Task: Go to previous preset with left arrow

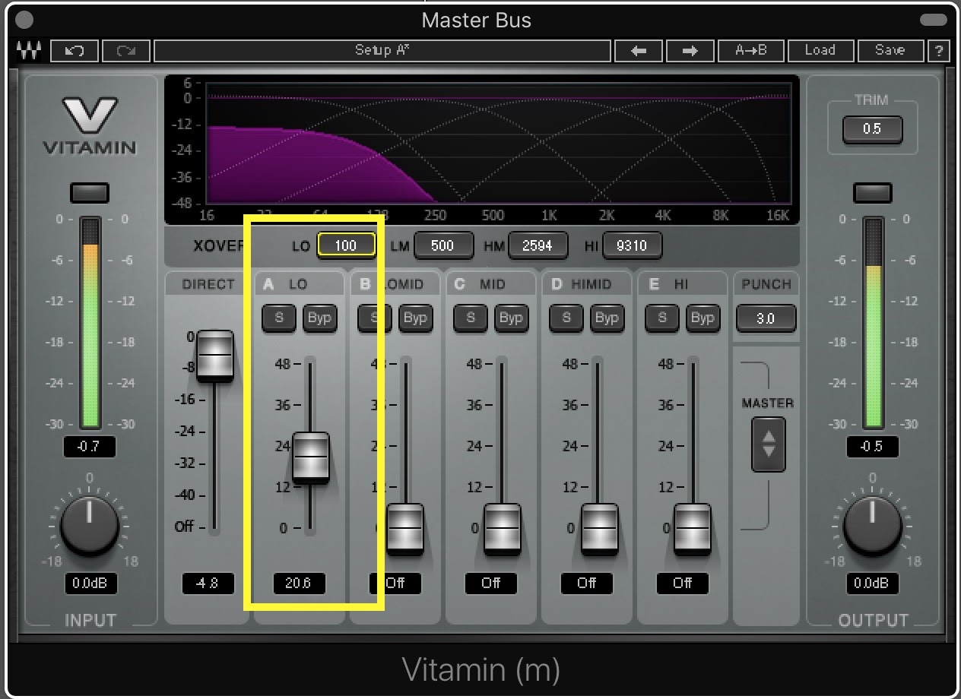Action: coord(639,51)
